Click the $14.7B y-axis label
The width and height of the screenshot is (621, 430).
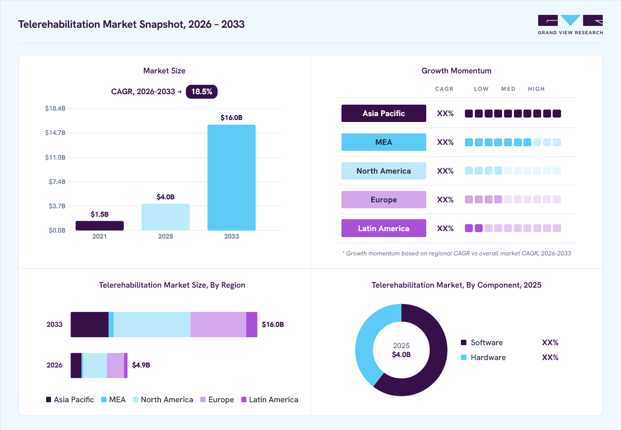(55, 132)
